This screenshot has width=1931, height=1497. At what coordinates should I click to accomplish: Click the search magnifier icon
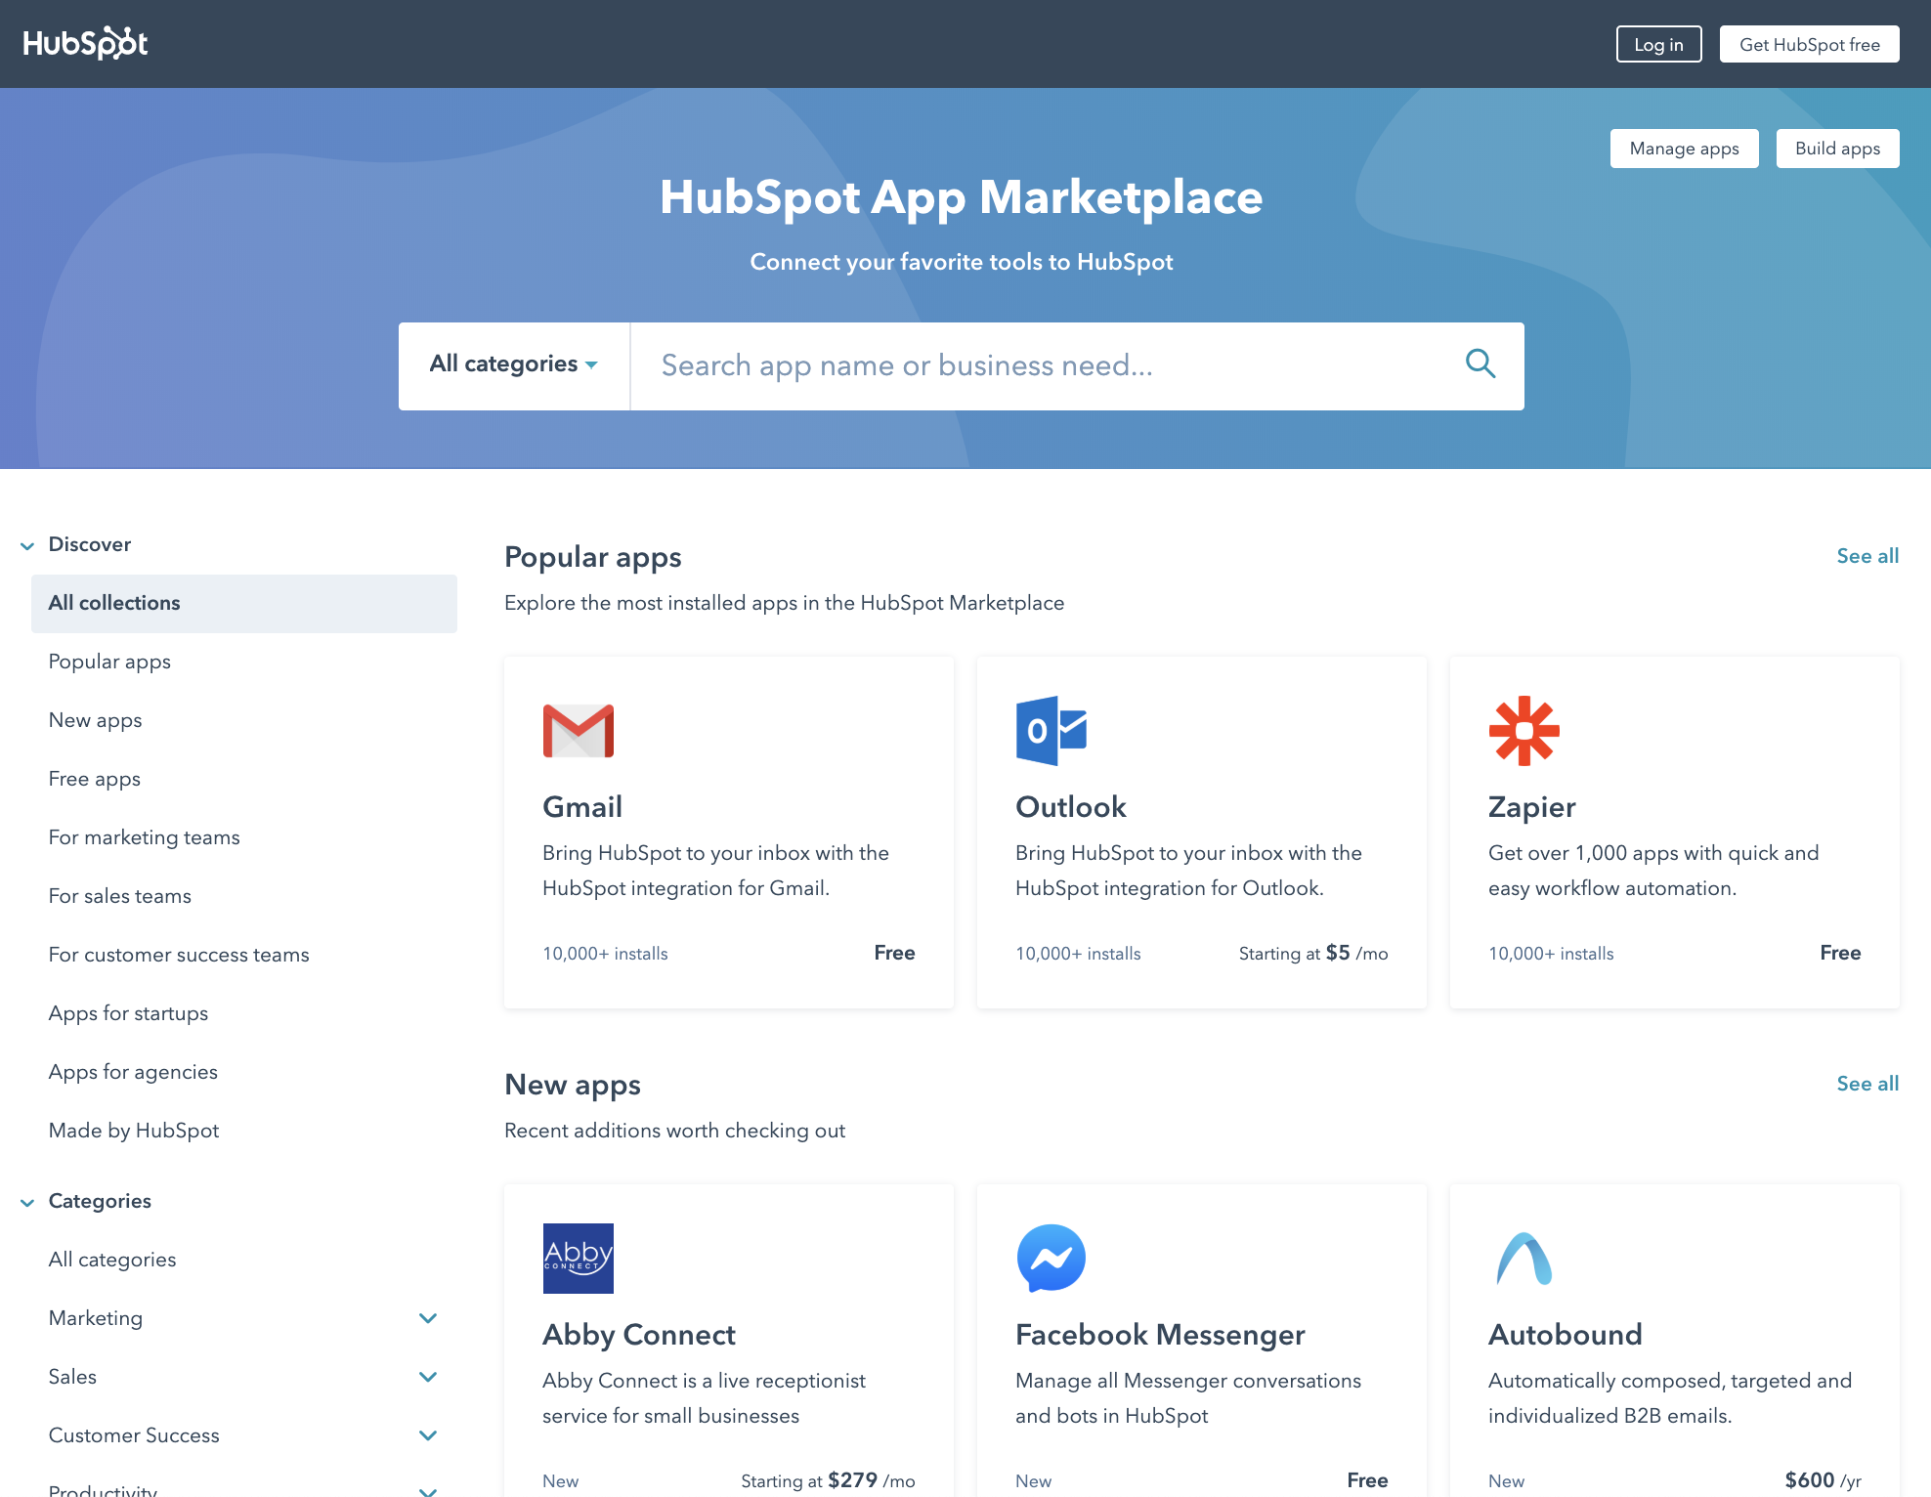click(1480, 364)
